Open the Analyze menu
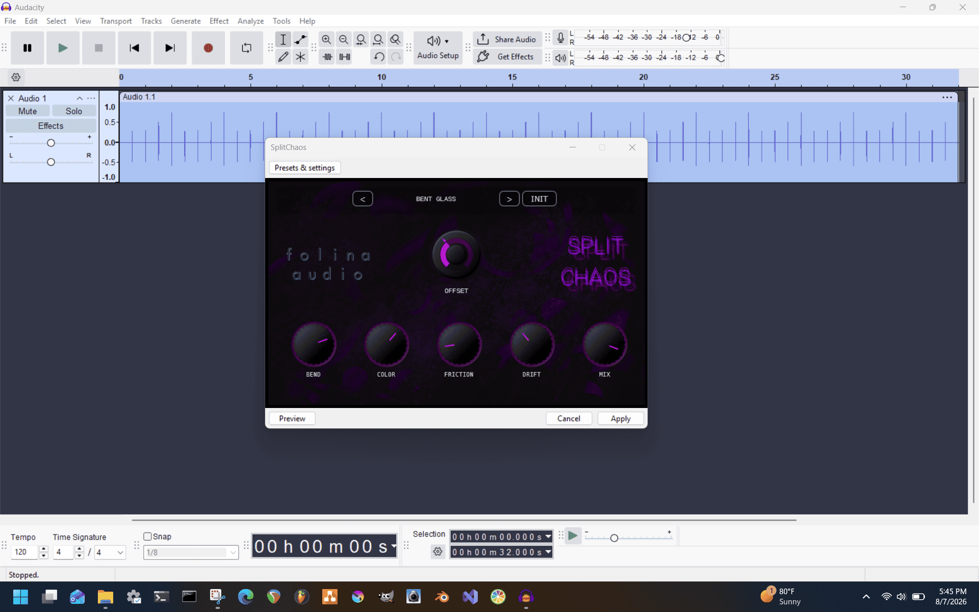979x612 pixels. (x=250, y=21)
